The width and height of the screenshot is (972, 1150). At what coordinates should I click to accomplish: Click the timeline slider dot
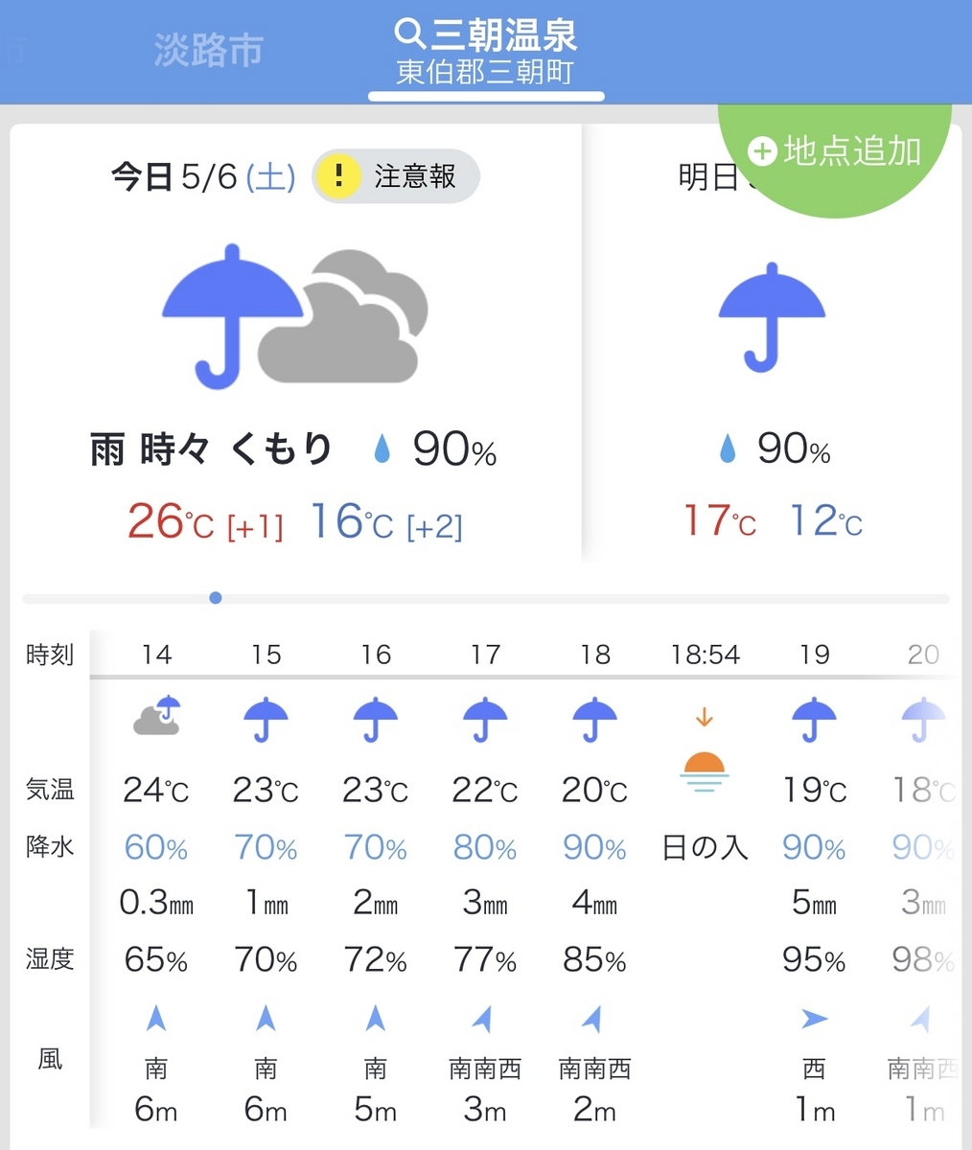[216, 598]
